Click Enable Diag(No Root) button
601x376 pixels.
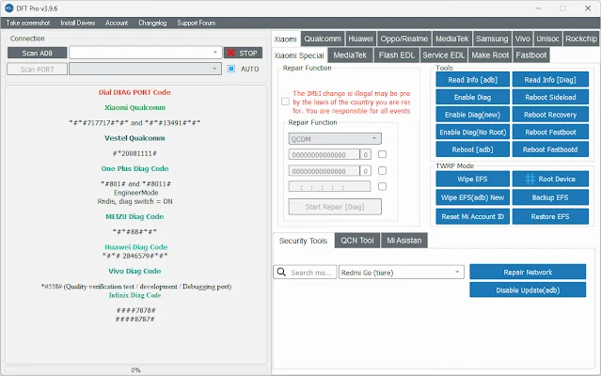click(472, 133)
